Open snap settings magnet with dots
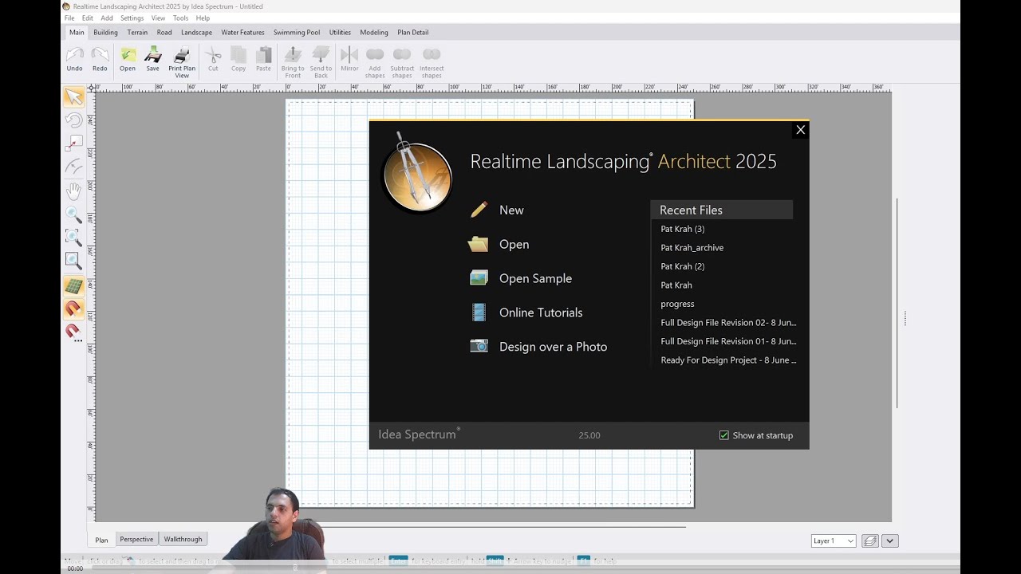The width and height of the screenshot is (1021, 574). coord(73,332)
